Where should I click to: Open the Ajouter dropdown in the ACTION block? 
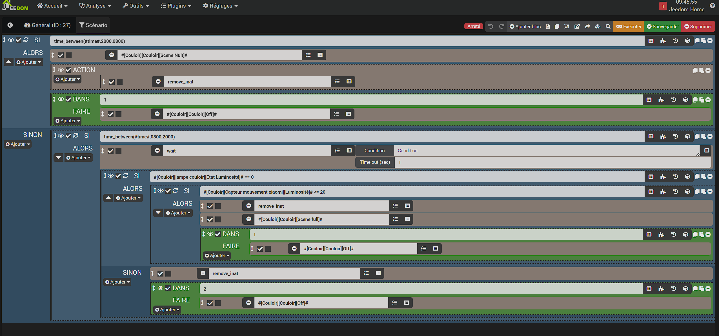68,79
